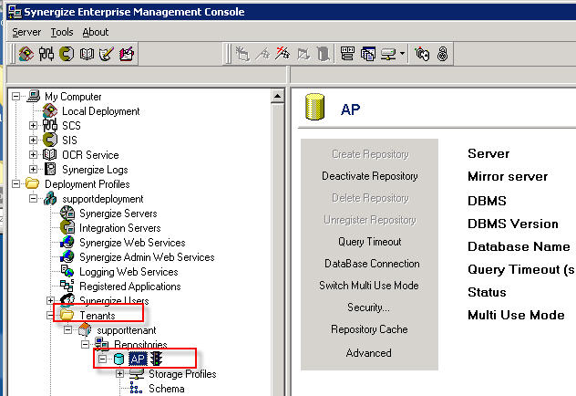Screen dimensions: 576x396
Task: Click the SCS toolbar icon
Action: [x=46, y=54]
